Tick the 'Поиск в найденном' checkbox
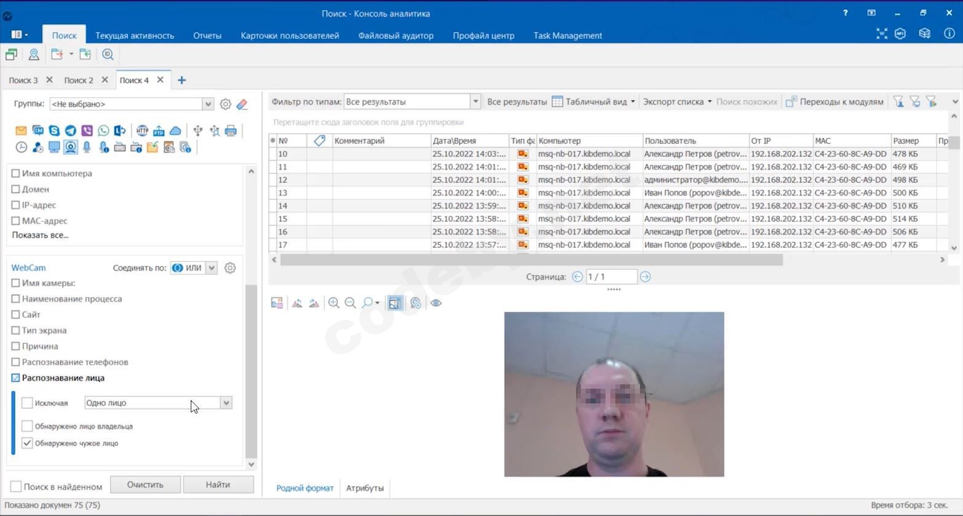963x516 pixels. click(16, 486)
